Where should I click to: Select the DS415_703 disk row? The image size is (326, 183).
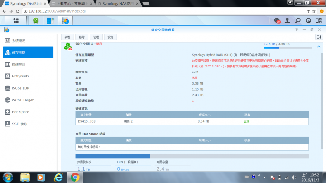tap(192, 121)
